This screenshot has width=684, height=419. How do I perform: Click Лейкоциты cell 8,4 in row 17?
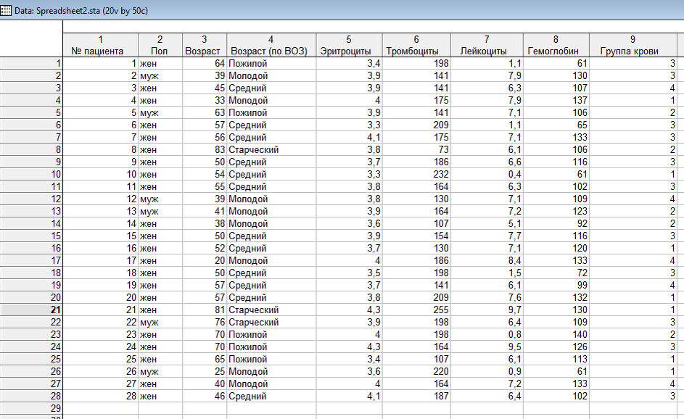point(487,260)
